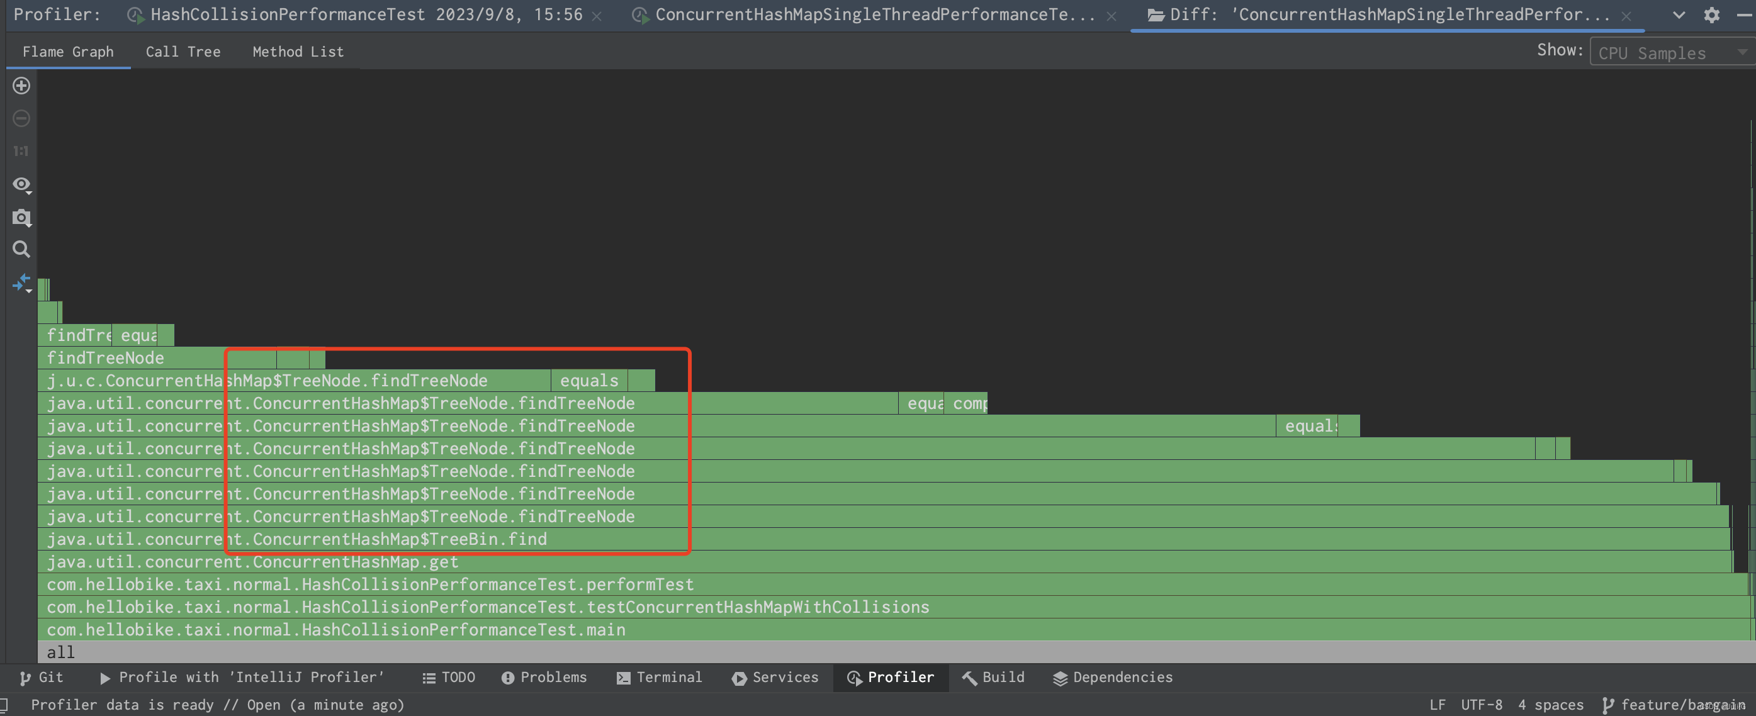Select the 'comp' frame in the flame graph
This screenshot has width=1756, height=716.
tap(966, 403)
